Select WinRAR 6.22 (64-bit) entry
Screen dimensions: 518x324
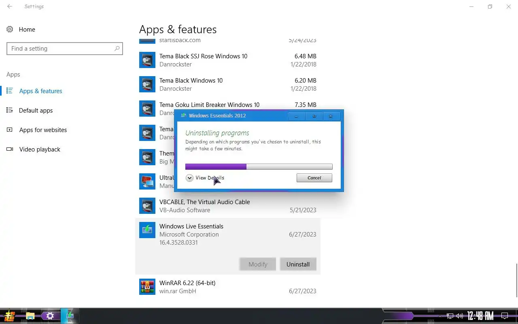pyautogui.click(x=228, y=287)
